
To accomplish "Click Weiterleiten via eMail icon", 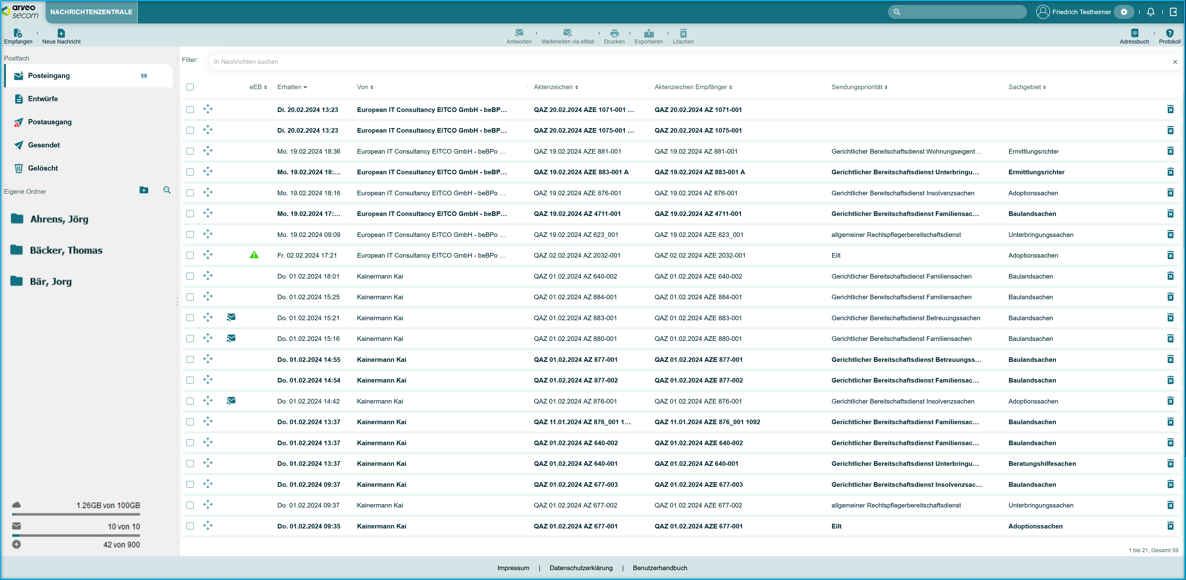I will (567, 33).
